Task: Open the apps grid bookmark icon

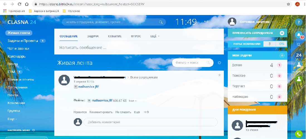Action: tap(5, 11)
